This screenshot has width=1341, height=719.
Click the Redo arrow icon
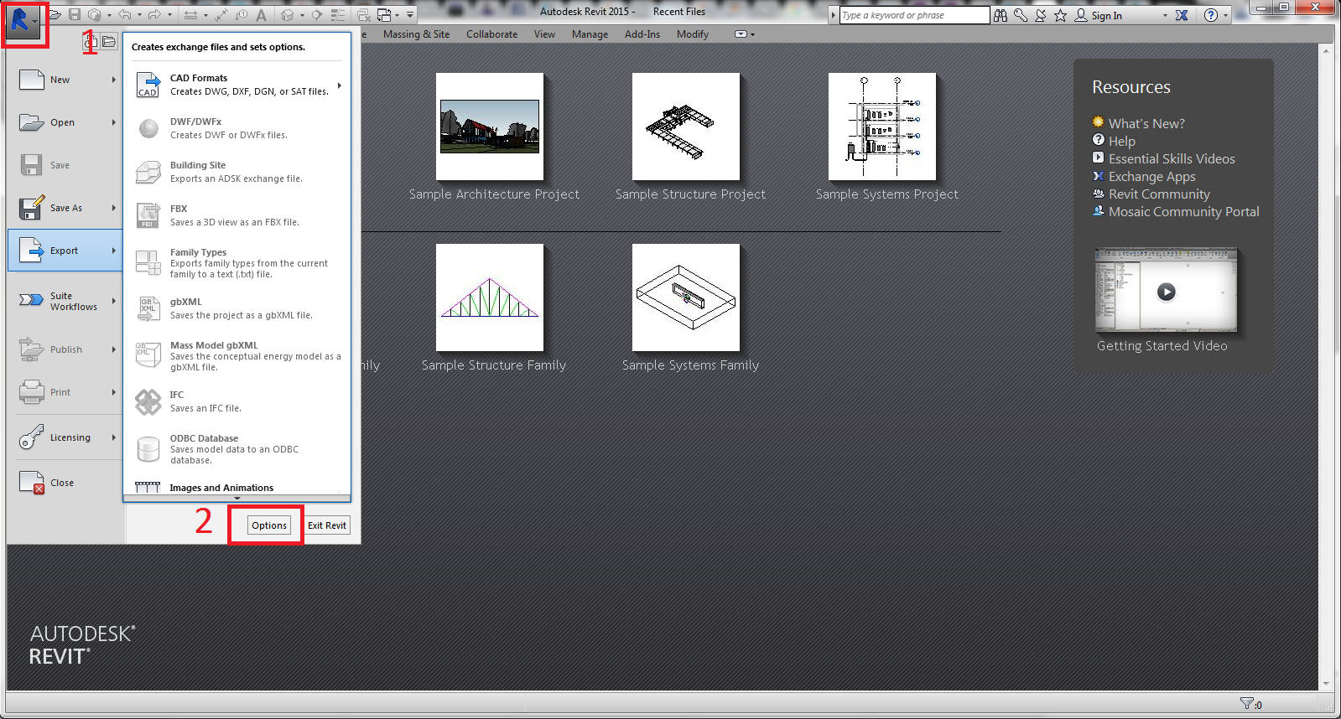(154, 14)
